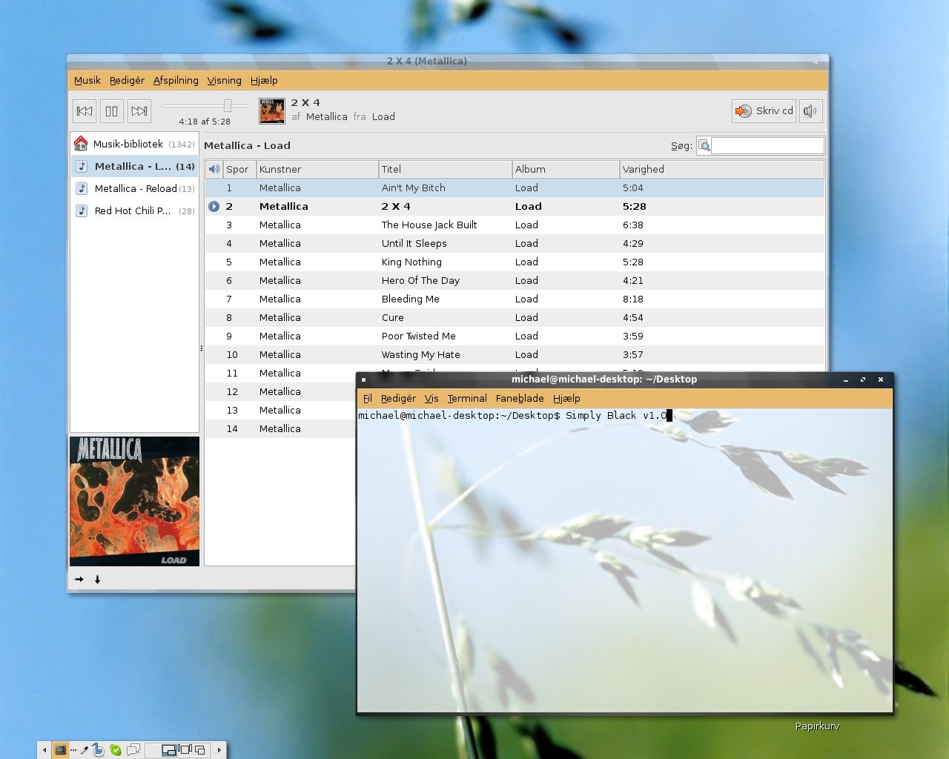
Task: Click the music note icon beside Red Hot Chili P...
Action: pyautogui.click(x=82, y=211)
